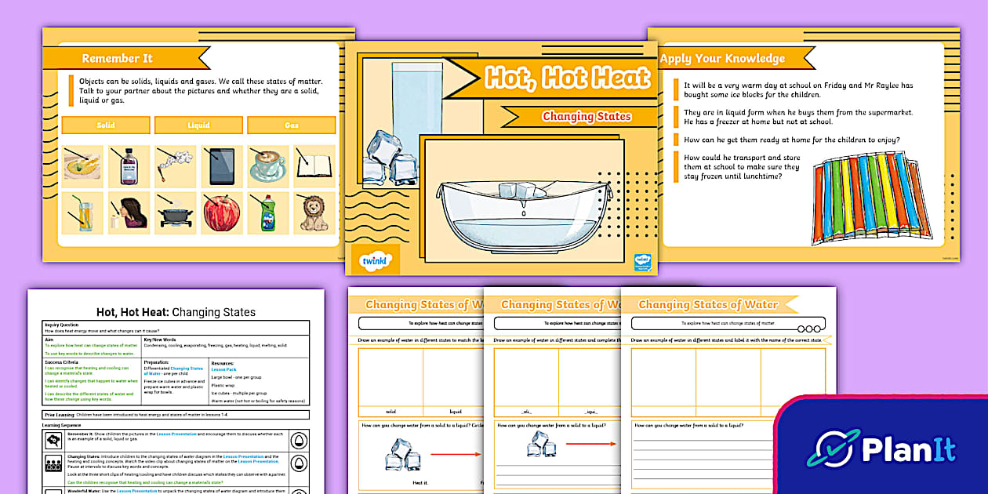
Task: Click the open book picture
Action: pyautogui.click(x=314, y=166)
